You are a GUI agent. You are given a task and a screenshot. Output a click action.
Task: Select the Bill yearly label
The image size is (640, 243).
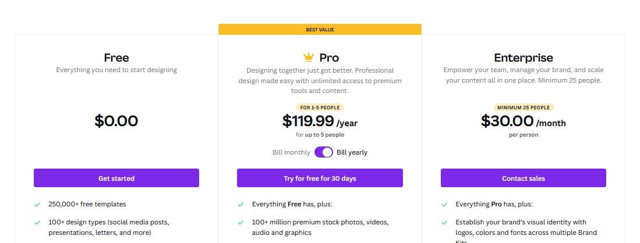pos(352,152)
